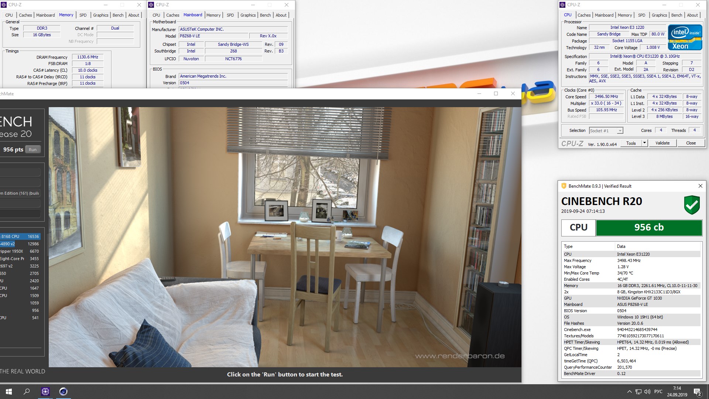Open volume tray icon
This screenshot has width=709, height=399.
(x=647, y=392)
